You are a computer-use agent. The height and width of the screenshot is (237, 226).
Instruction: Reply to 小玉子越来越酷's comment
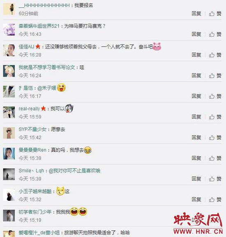196,200
